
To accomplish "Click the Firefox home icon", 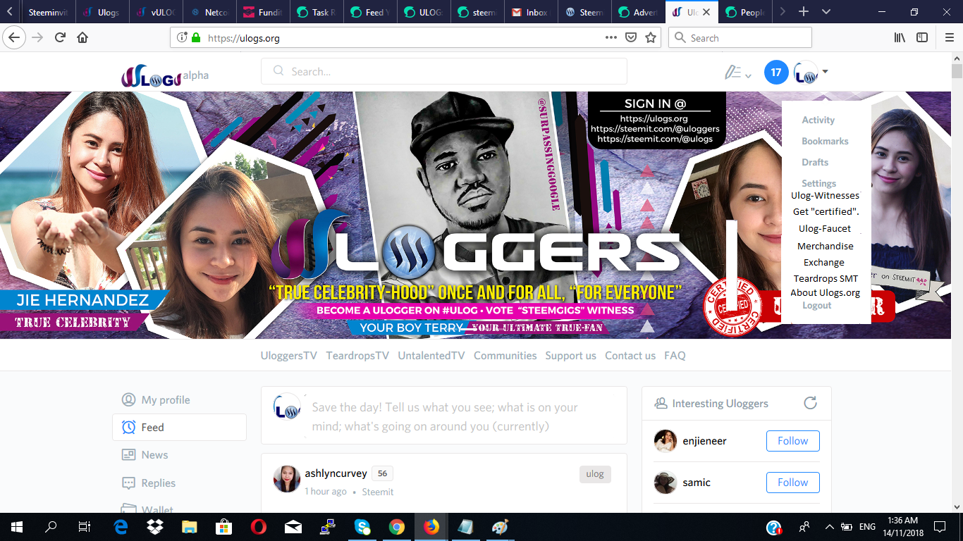I will click(82, 38).
